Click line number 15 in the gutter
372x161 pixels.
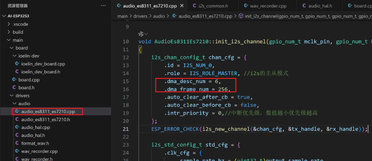click(x=126, y=81)
